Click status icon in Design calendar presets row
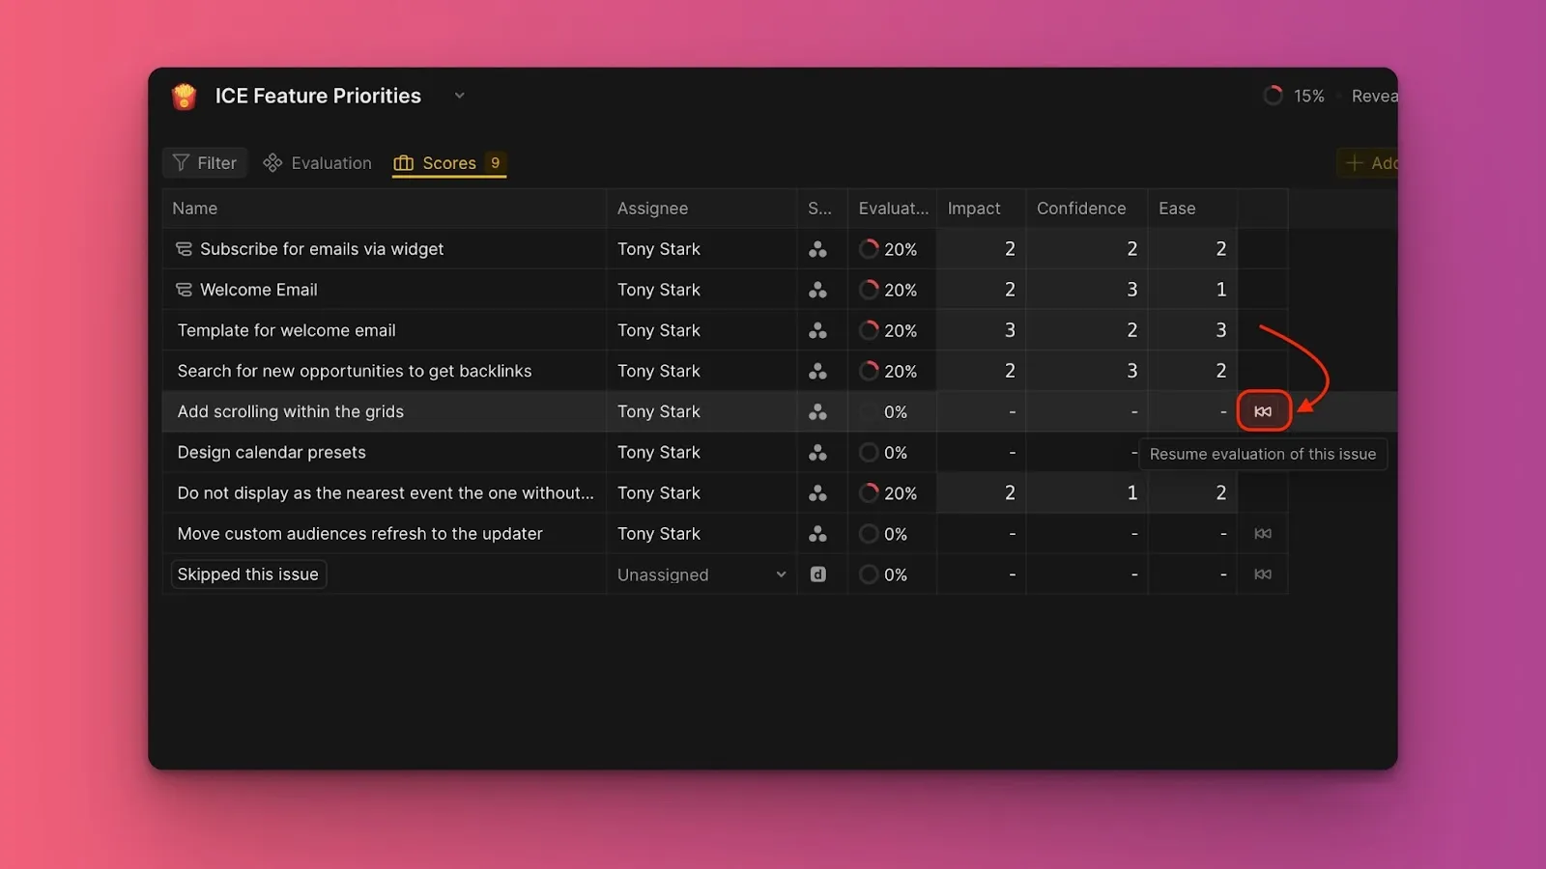The image size is (1546, 869). click(x=817, y=453)
